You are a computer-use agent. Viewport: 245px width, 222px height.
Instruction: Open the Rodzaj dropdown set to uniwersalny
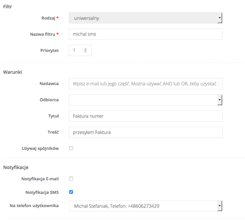click(x=145, y=18)
